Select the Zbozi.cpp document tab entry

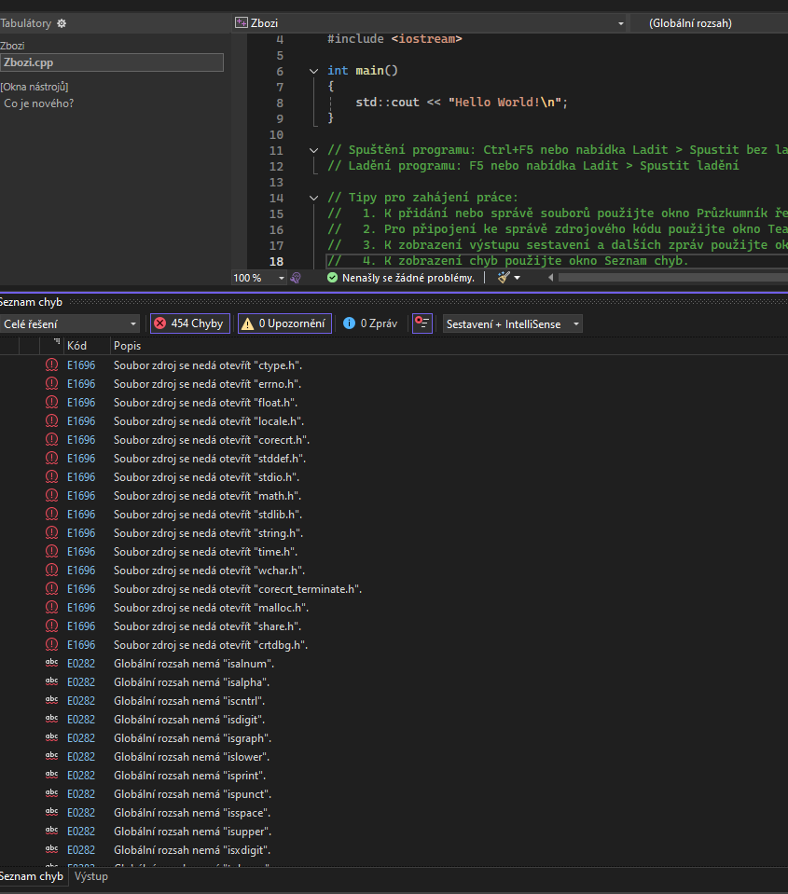click(112, 62)
